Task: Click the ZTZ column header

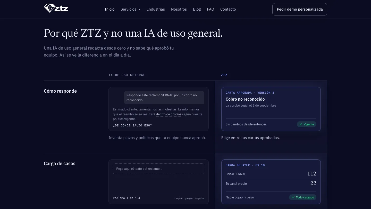Action: coord(224,75)
